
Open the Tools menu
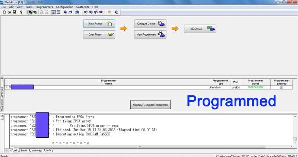[29, 7]
